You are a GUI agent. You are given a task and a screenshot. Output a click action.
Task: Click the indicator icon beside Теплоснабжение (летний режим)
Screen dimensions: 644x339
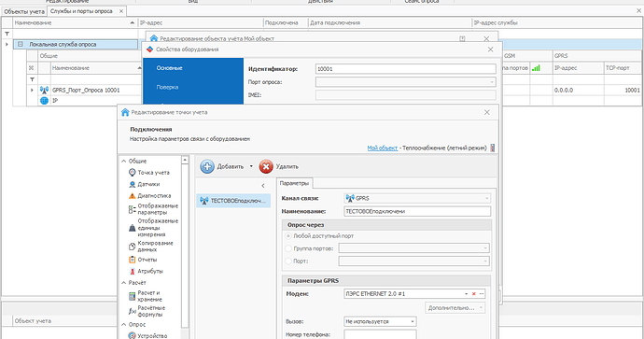tap(493, 148)
